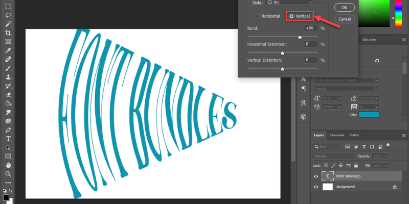This screenshot has width=409, height=204.
Task: Switch to the Paths tab
Action: (354, 135)
